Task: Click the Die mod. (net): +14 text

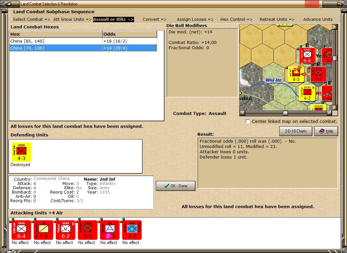Action: click(190, 32)
